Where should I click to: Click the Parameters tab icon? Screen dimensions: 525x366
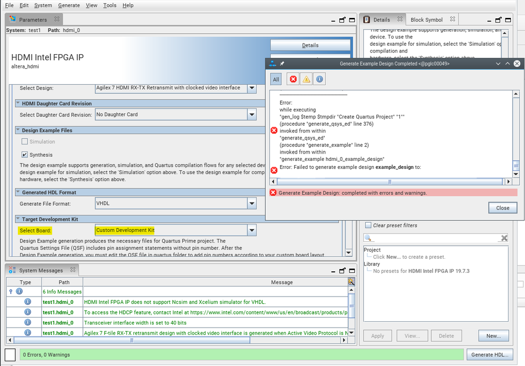tap(13, 19)
